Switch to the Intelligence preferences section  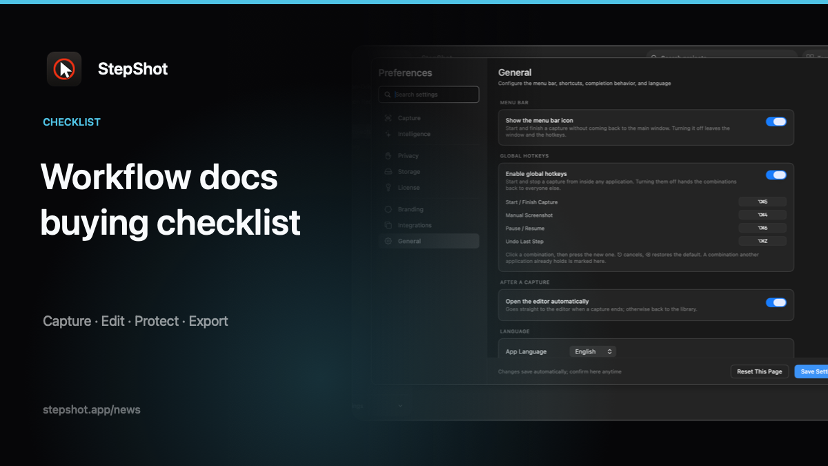428,134
